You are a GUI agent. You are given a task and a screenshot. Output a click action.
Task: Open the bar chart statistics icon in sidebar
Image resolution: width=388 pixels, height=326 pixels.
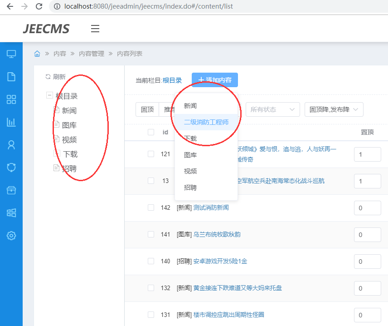pyautogui.click(x=11, y=122)
